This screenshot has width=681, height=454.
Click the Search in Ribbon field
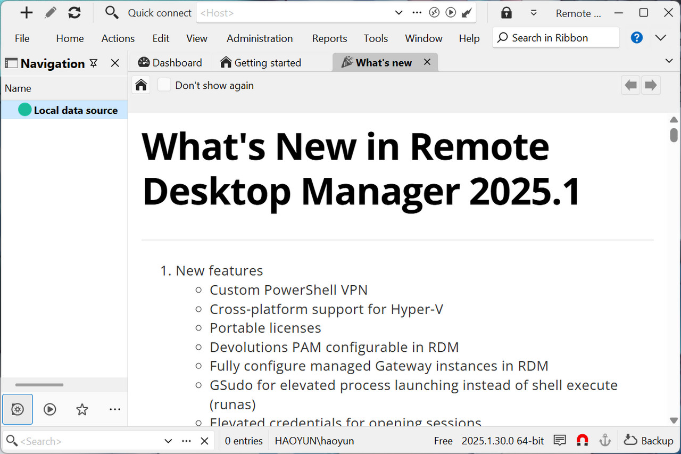[556, 38]
